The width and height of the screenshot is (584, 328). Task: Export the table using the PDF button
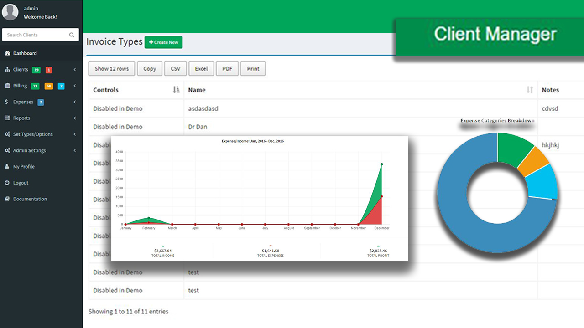[227, 69]
